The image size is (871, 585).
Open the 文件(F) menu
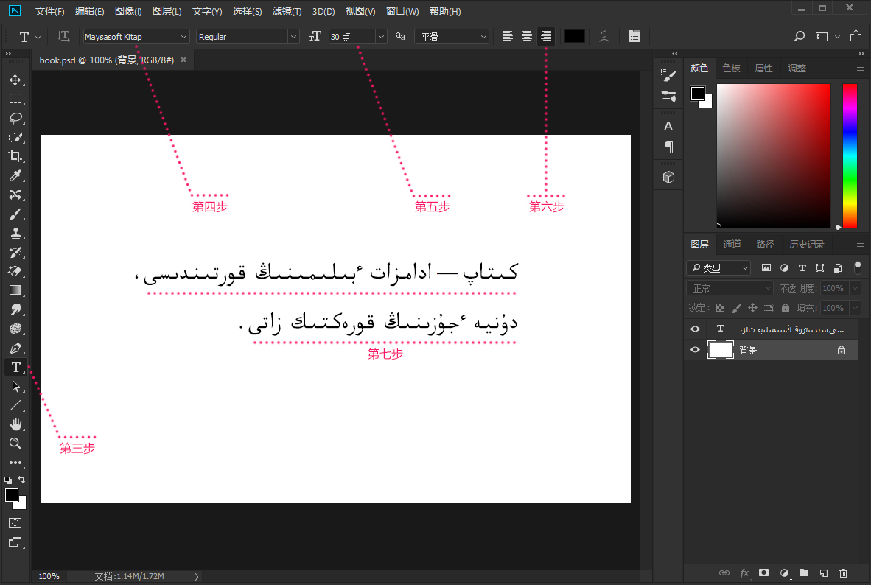pos(49,11)
